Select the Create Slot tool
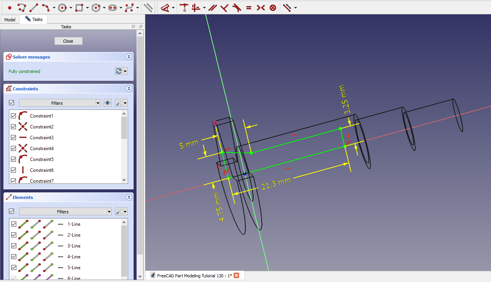The width and height of the screenshot is (491, 282). click(113, 7)
